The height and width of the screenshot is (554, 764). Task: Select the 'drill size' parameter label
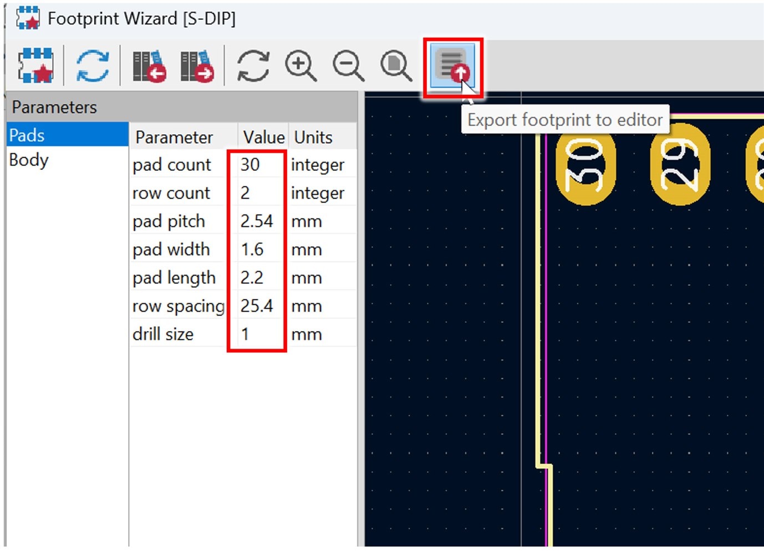pyautogui.click(x=163, y=334)
